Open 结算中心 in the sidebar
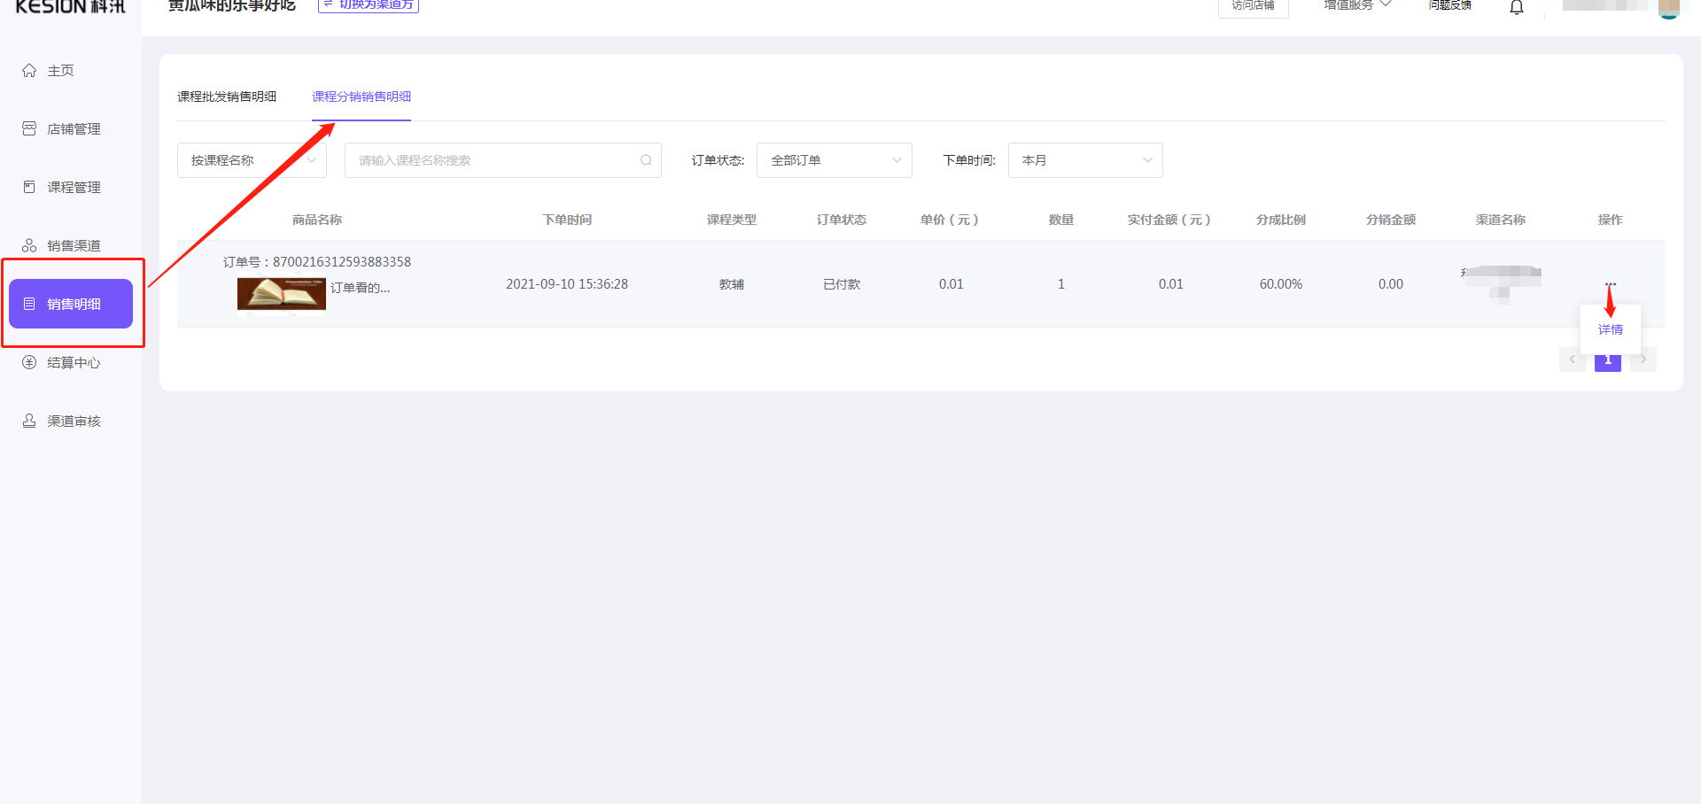This screenshot has width=1701, height=804. tap(73, 363)
